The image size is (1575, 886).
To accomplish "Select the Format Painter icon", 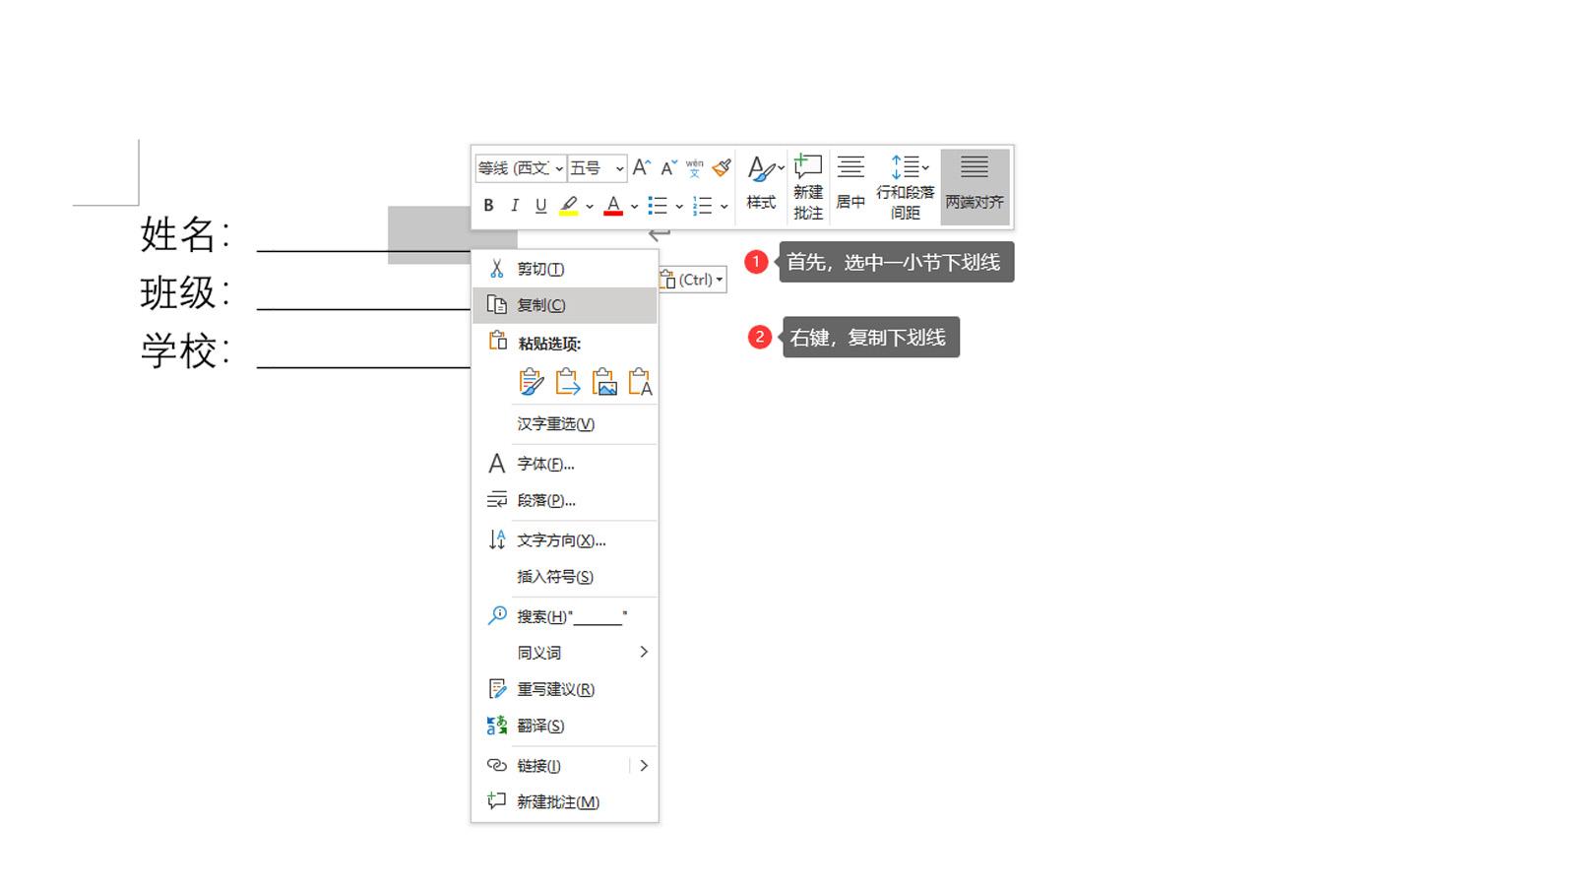I will pyautogui.click(x=722, y=167).
